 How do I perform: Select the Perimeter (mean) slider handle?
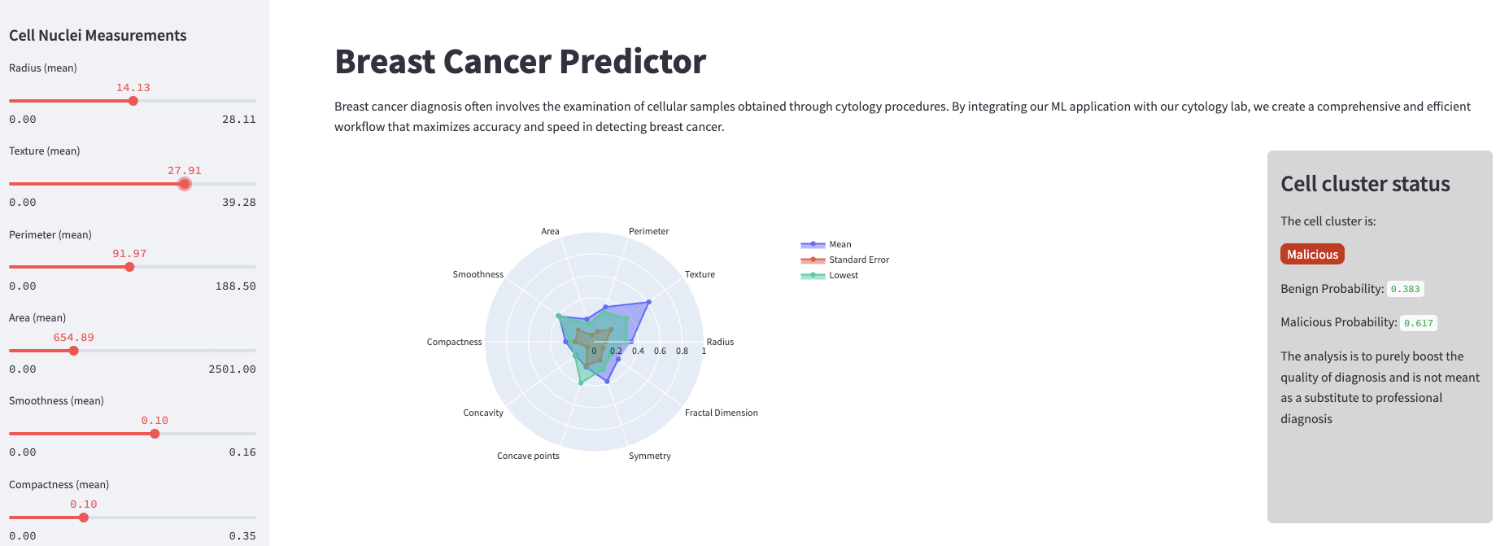[x=129, y=266]
